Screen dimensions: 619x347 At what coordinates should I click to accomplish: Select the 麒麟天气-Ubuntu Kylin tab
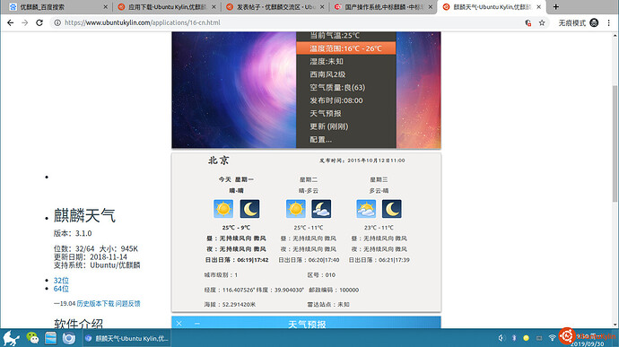tap(492, 6)
